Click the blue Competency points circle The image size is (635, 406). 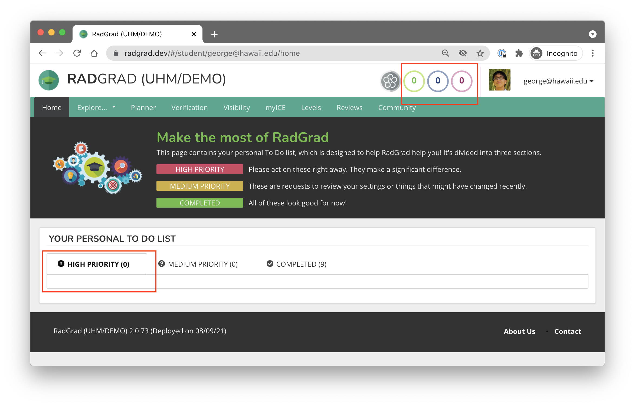[x=438, y=81]
